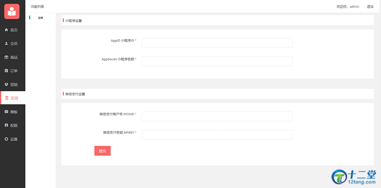Open the 营销 sidebar menu

(x=13, y=85)
